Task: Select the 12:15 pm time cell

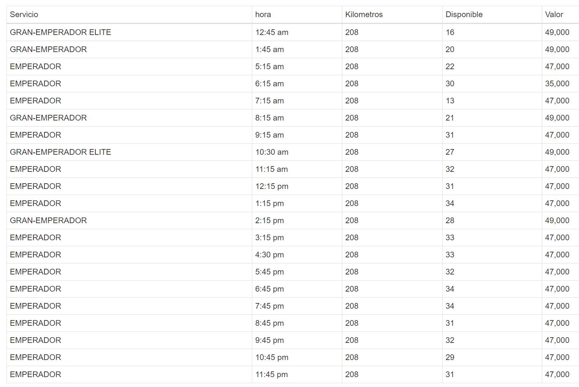Action: 272,186
